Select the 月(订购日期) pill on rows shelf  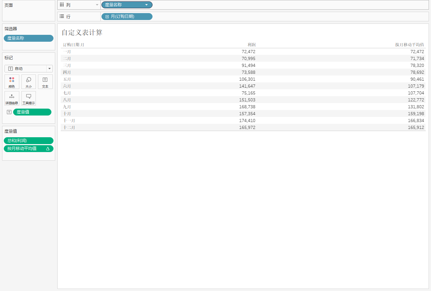pos(127,17)
